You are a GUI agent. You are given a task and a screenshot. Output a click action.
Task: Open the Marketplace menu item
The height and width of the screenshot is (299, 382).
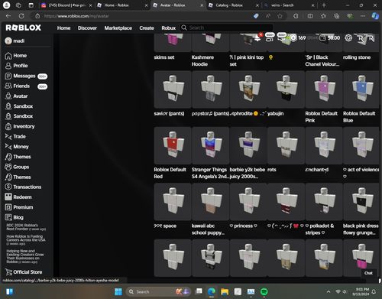tap(118, 28)
